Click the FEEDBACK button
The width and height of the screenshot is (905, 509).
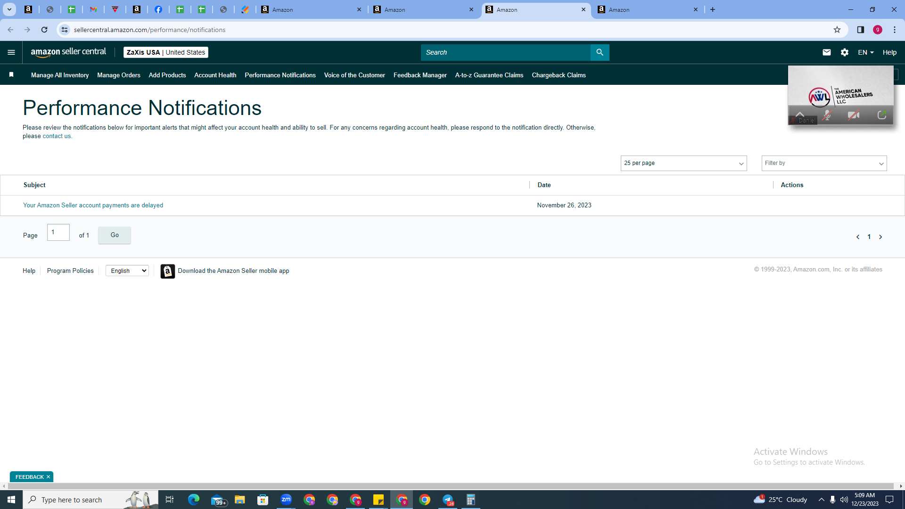(29, 477)
